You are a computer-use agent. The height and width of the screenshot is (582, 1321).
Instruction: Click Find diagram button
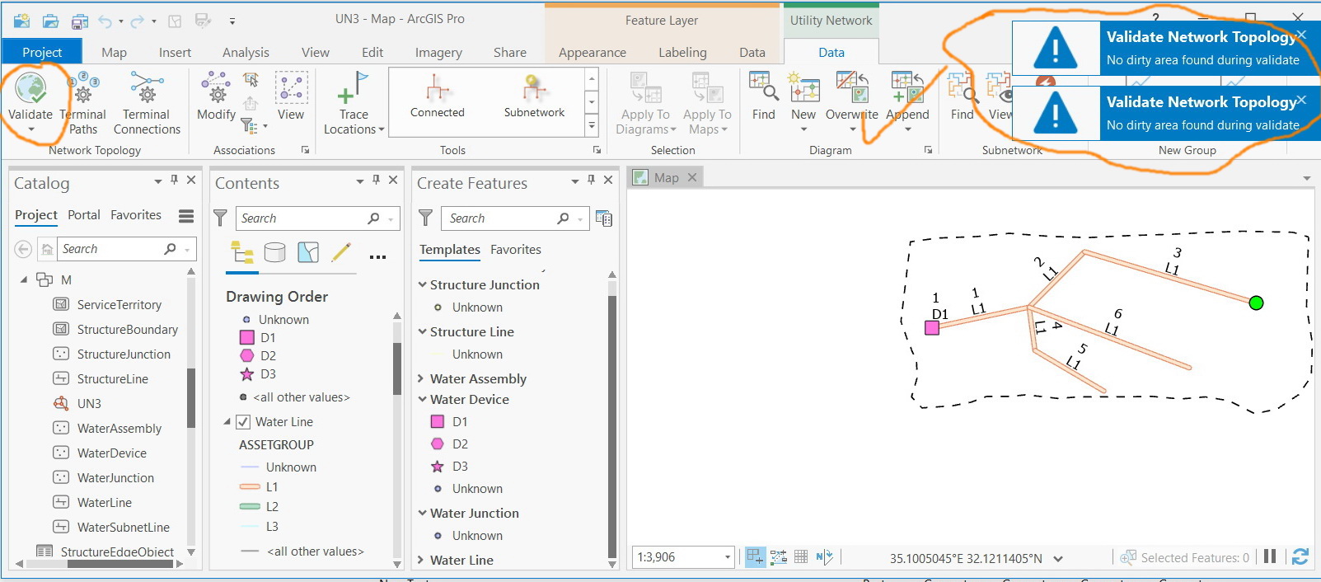pos(763,96)
